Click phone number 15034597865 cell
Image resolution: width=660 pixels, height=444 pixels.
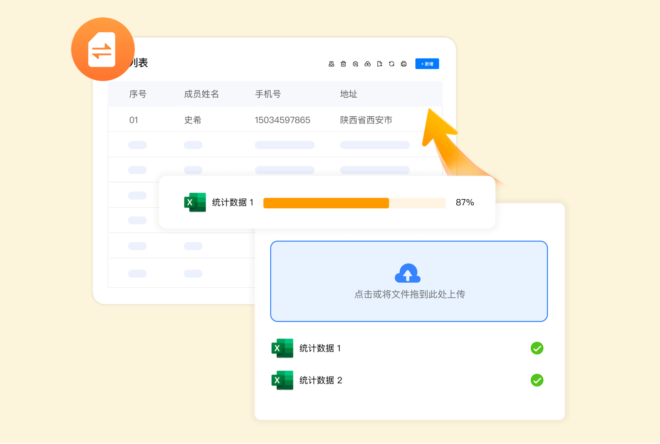click(282, 120)
